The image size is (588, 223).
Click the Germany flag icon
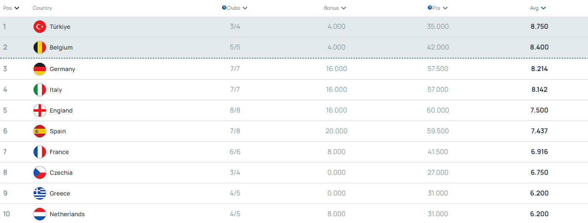tap(40, 69)
